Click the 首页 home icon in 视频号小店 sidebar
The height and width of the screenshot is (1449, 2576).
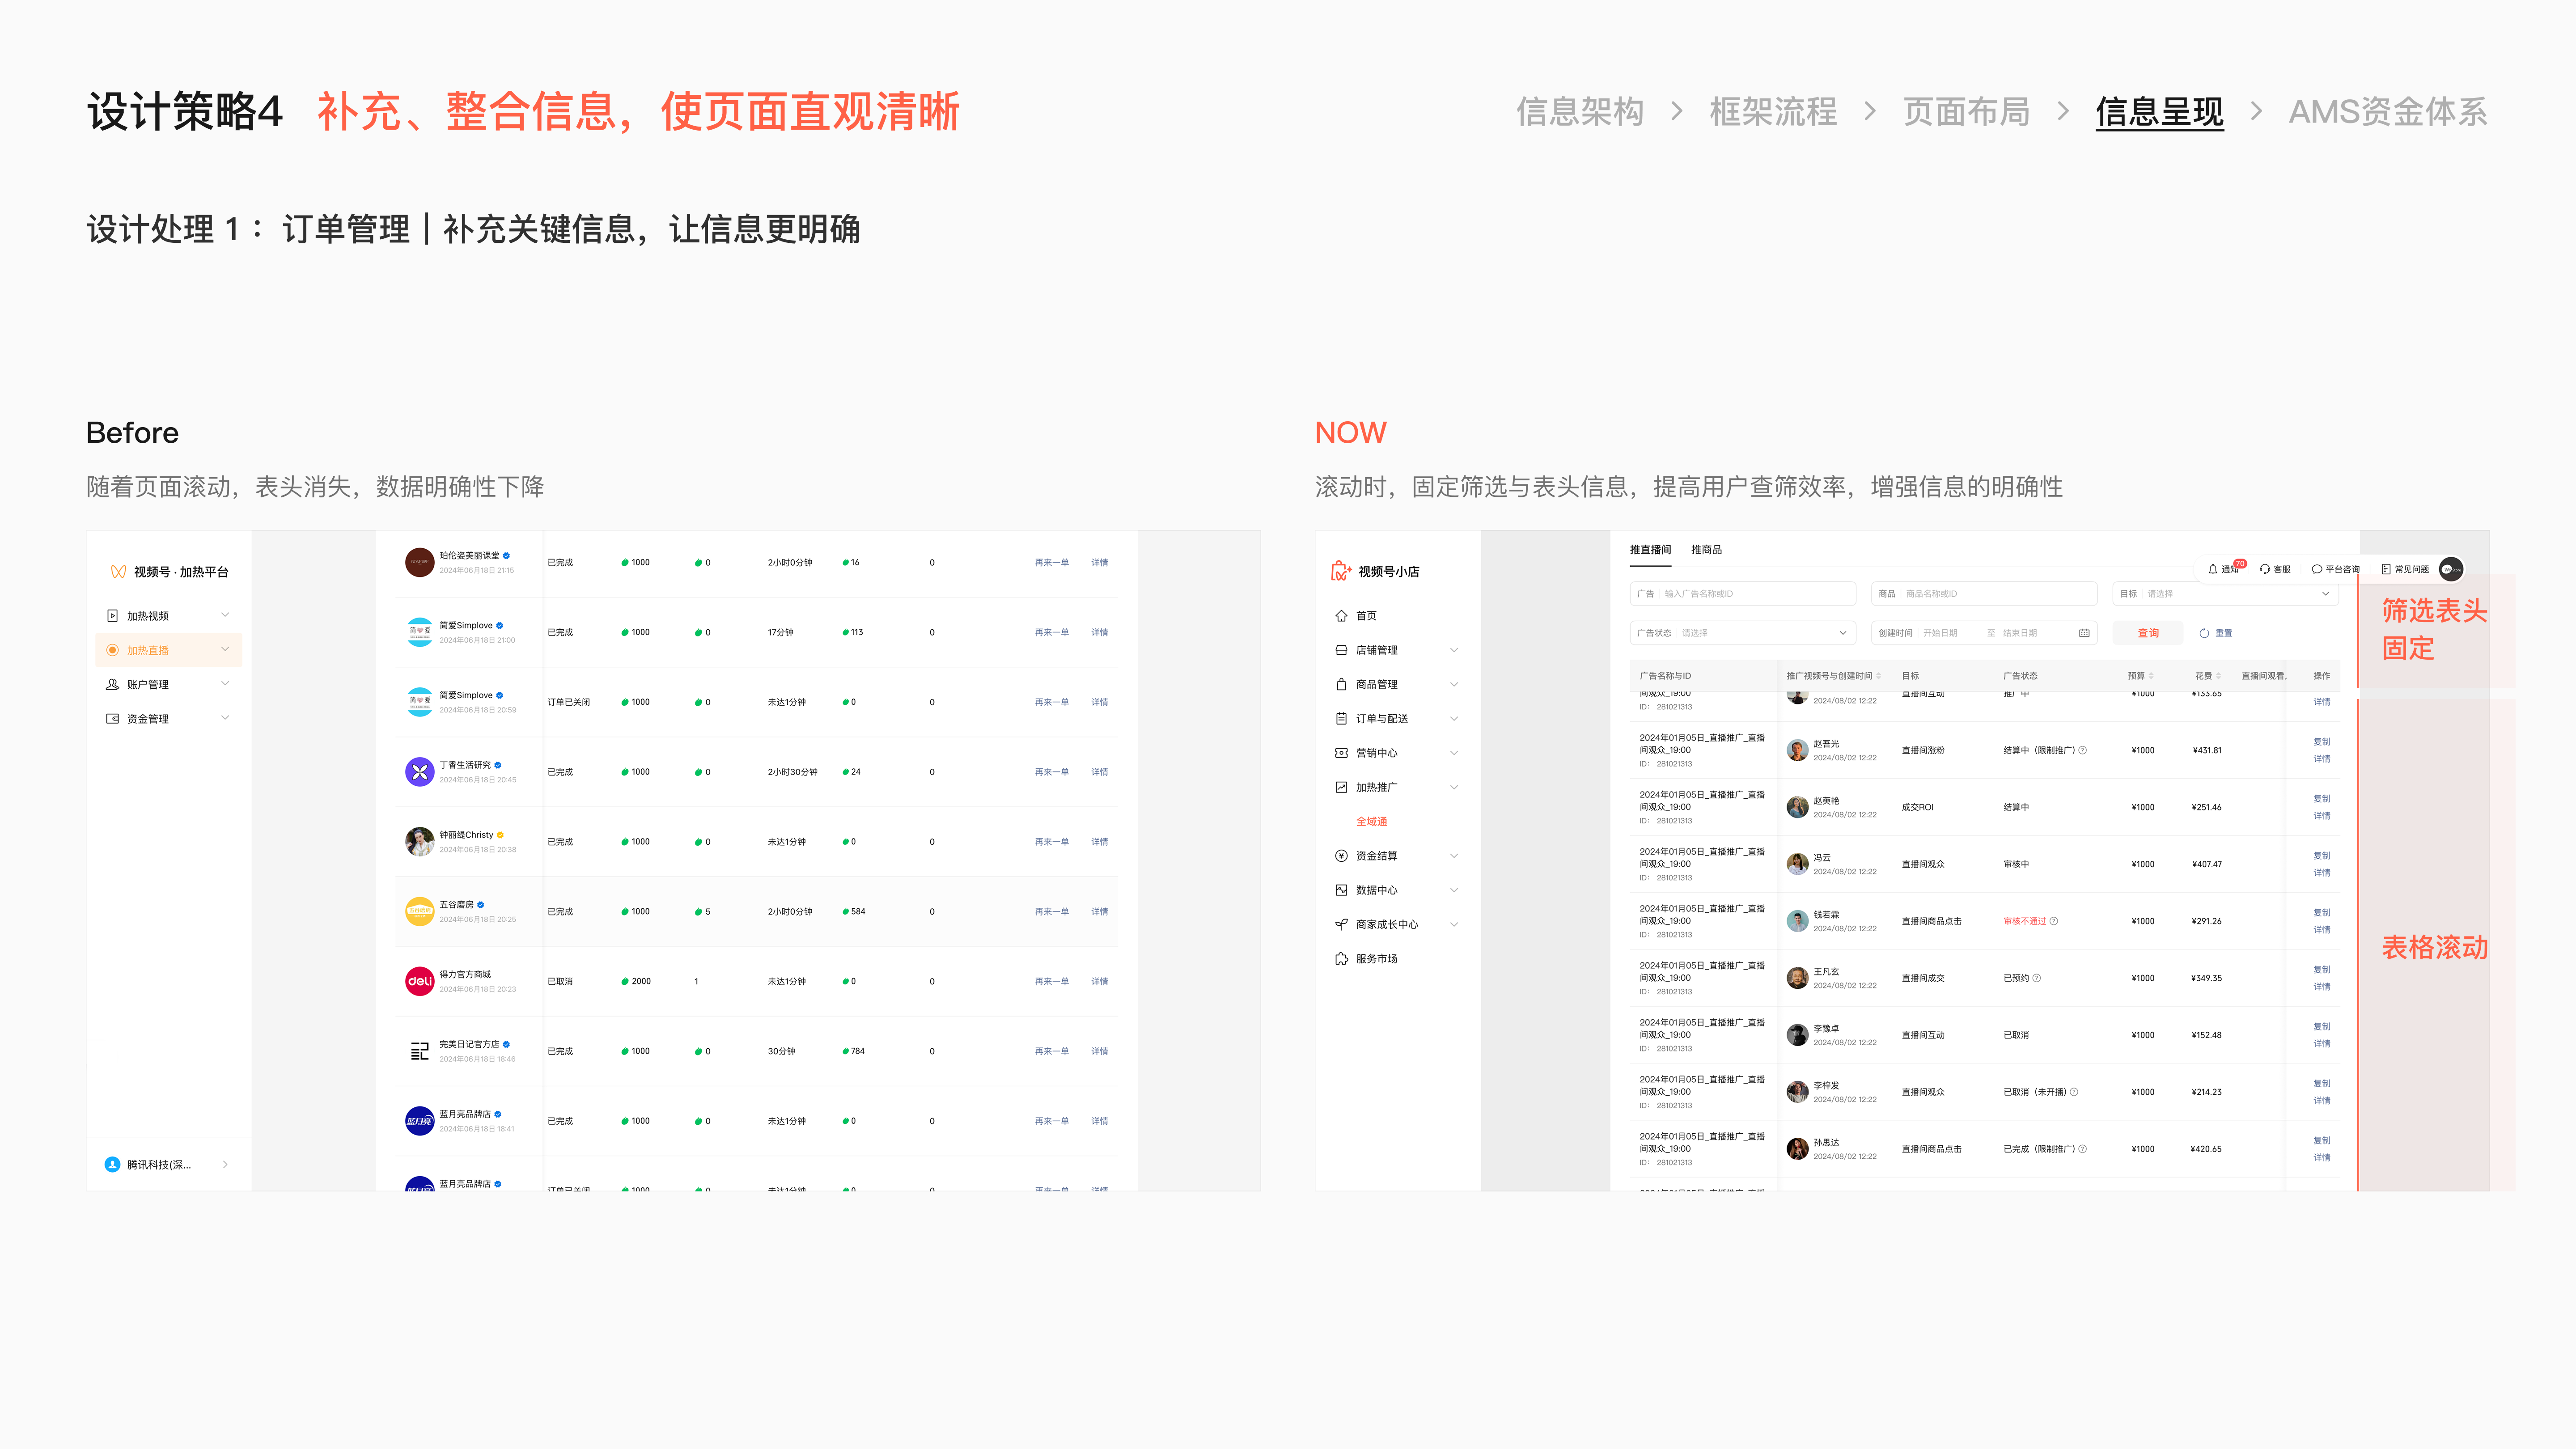[x=1341, y=616]
